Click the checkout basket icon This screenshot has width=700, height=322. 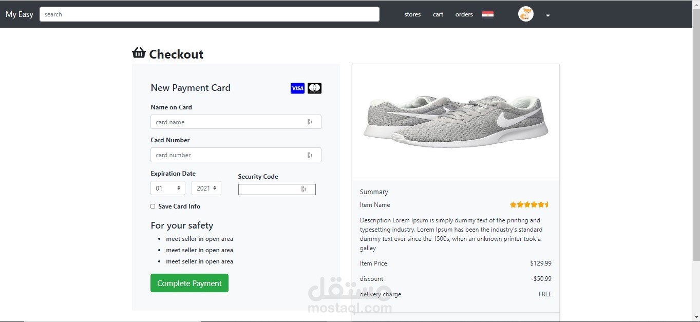139,53
